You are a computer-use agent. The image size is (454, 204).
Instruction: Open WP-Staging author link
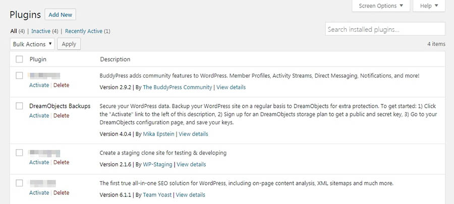pos(157,164)
